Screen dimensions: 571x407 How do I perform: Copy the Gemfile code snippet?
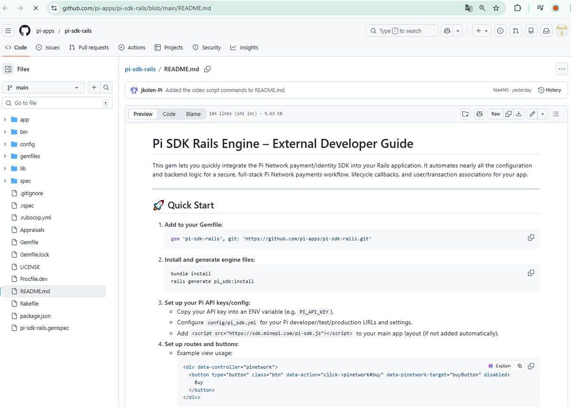tap(531, 238)
